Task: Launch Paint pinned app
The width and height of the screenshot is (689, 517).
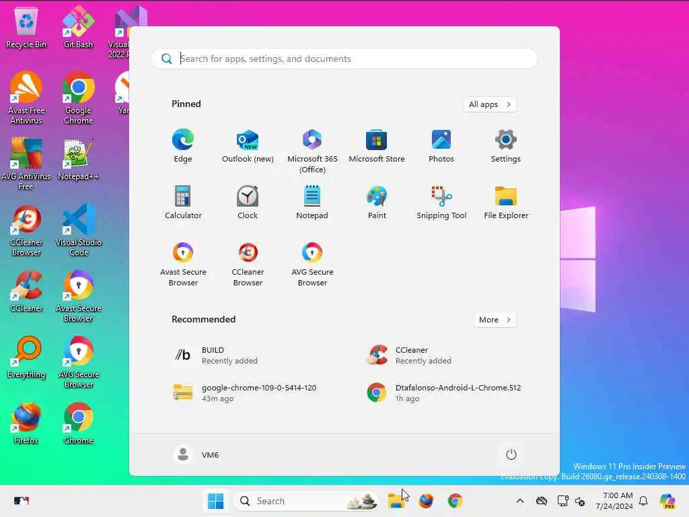Action: click(x=377, y=202)
